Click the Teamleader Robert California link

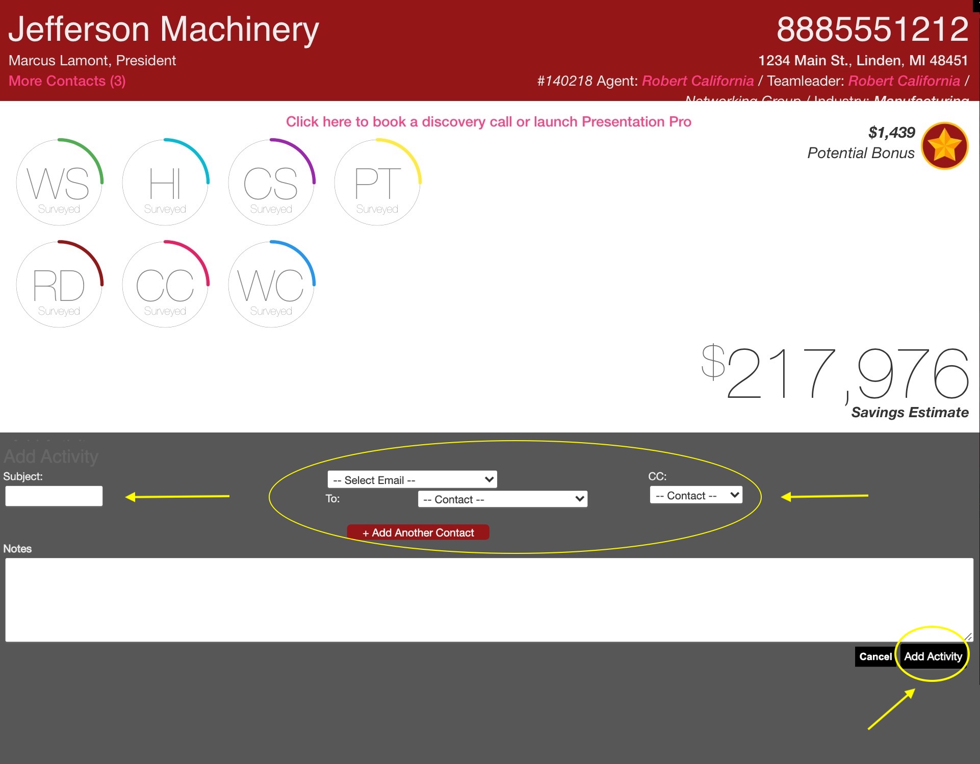coord(904,81)
